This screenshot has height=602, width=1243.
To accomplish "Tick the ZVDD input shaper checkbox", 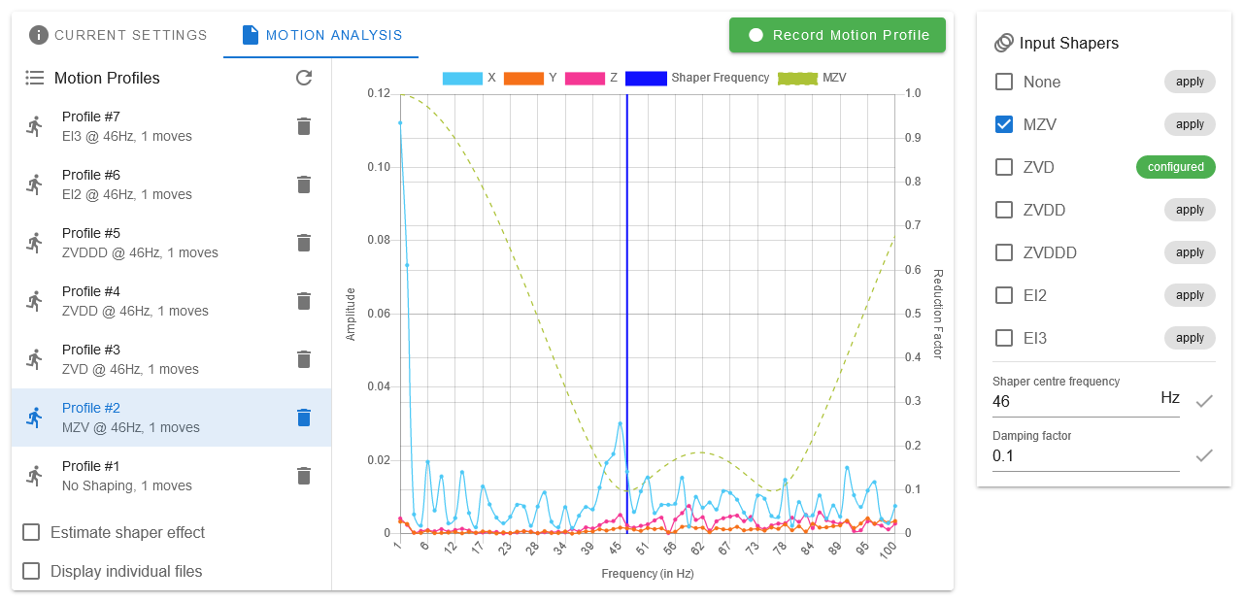I will (x=1004, y=210).
